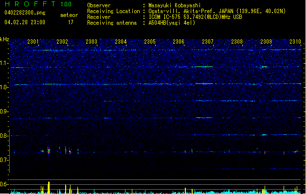This screenshot has height=194, width=306.
Task: Click the date 04.02.28 23:00 text
Action: click(x=25, y=22)
